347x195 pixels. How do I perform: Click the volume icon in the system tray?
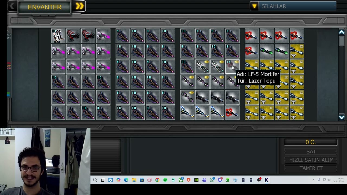pos(329,180)
